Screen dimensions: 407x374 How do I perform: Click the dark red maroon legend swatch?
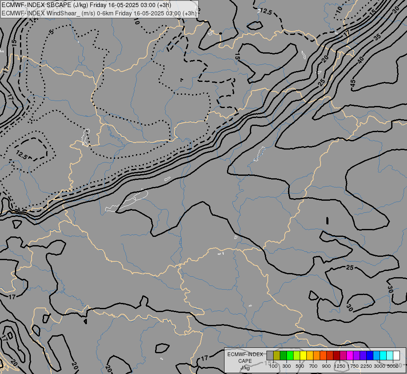pos(337,355)
